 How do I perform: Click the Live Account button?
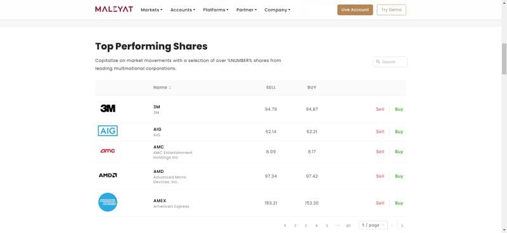tap(355, 9)
